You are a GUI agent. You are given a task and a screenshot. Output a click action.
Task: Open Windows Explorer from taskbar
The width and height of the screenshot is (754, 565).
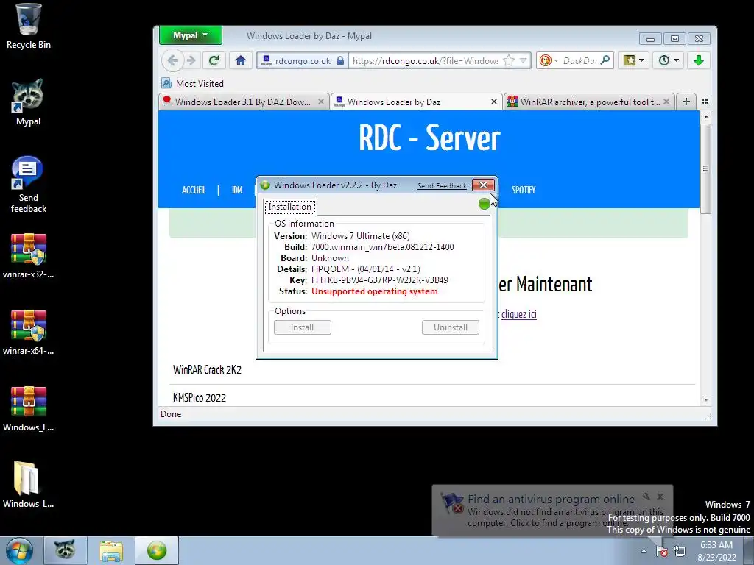click(112, 550)
